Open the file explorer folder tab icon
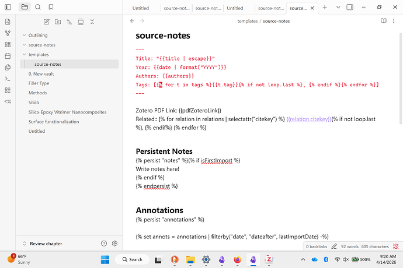 click(25, 7)
